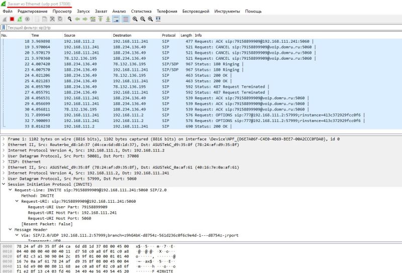The image size is (402, 273).
Task: Expand the Frame 1 details row
Action: [x=4, y=139]
